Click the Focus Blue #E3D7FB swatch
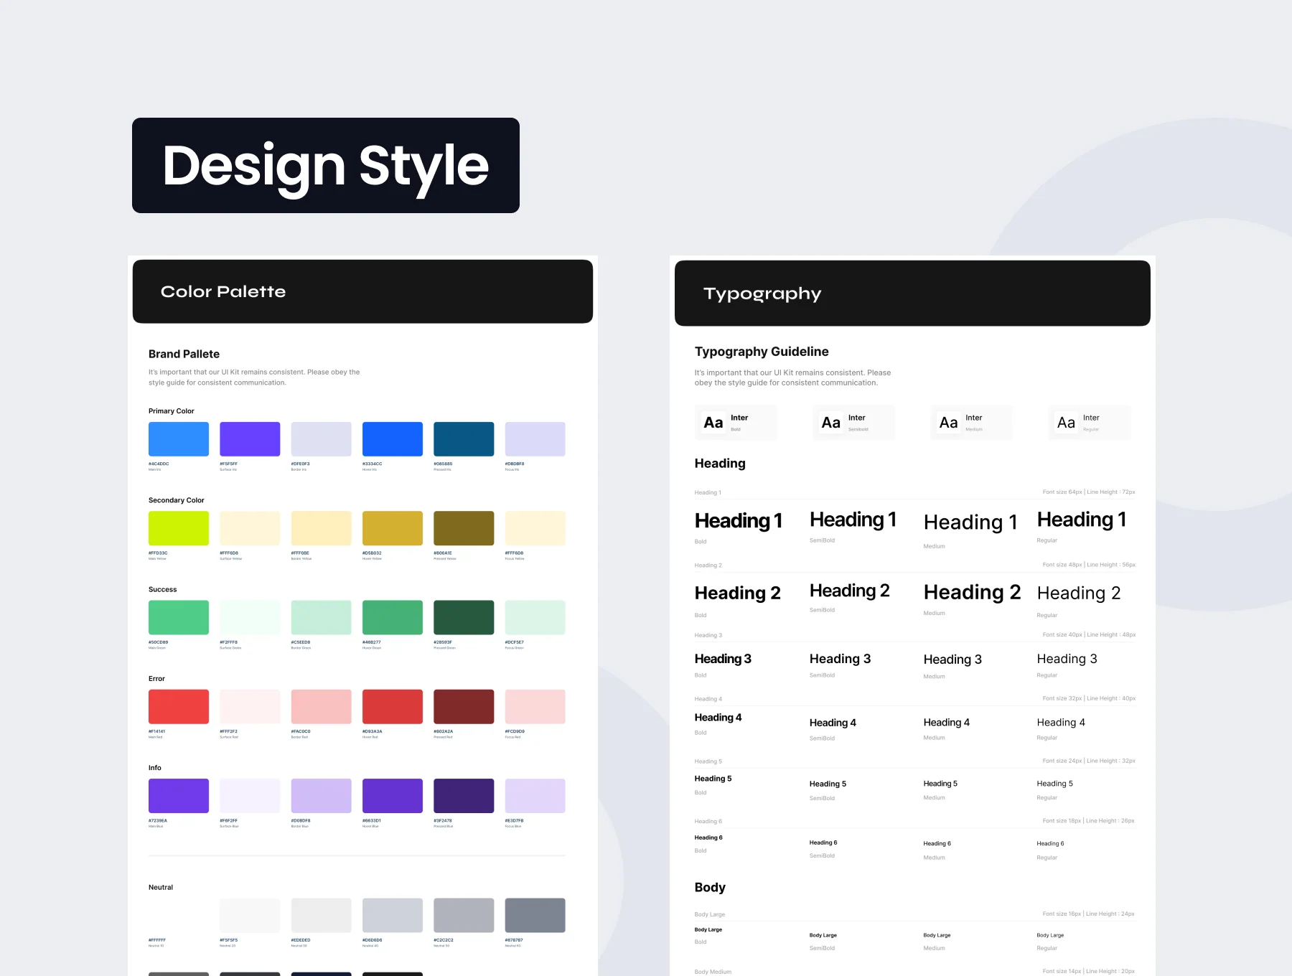 click(x=535, y=796)
